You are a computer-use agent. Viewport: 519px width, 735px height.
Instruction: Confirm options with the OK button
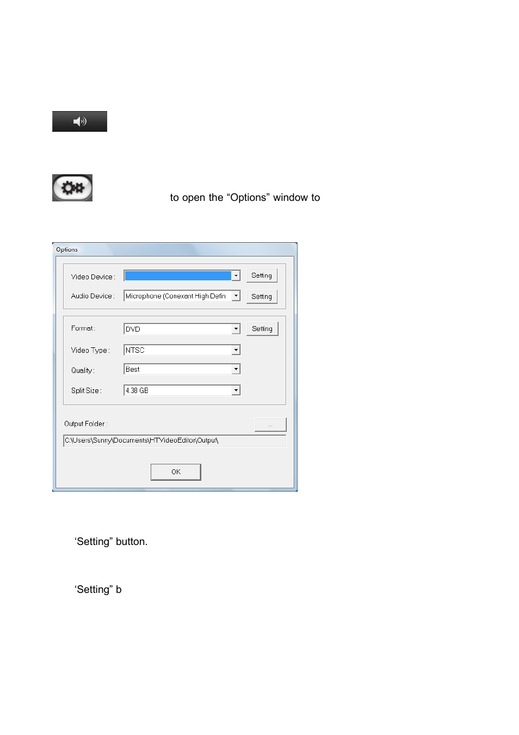[176, 472]
